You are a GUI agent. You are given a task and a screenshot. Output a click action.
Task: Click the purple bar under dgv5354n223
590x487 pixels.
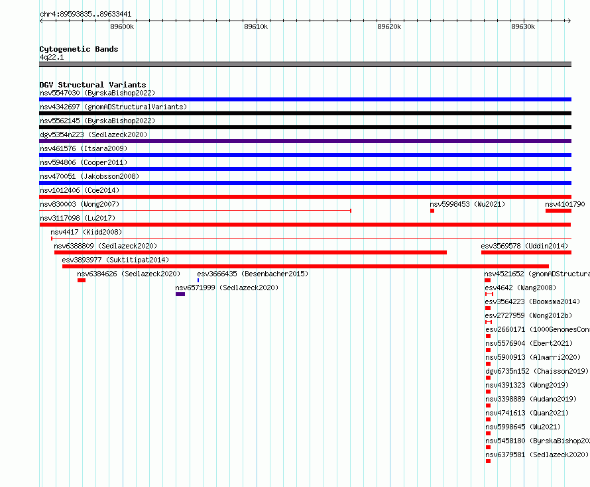click(305, 141)
